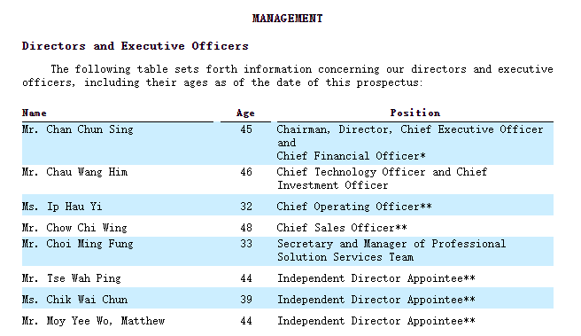Click Chief Technology Officer position text
Image resolution: width=581 pixels, height=336 pixels.
pos(382,179)
